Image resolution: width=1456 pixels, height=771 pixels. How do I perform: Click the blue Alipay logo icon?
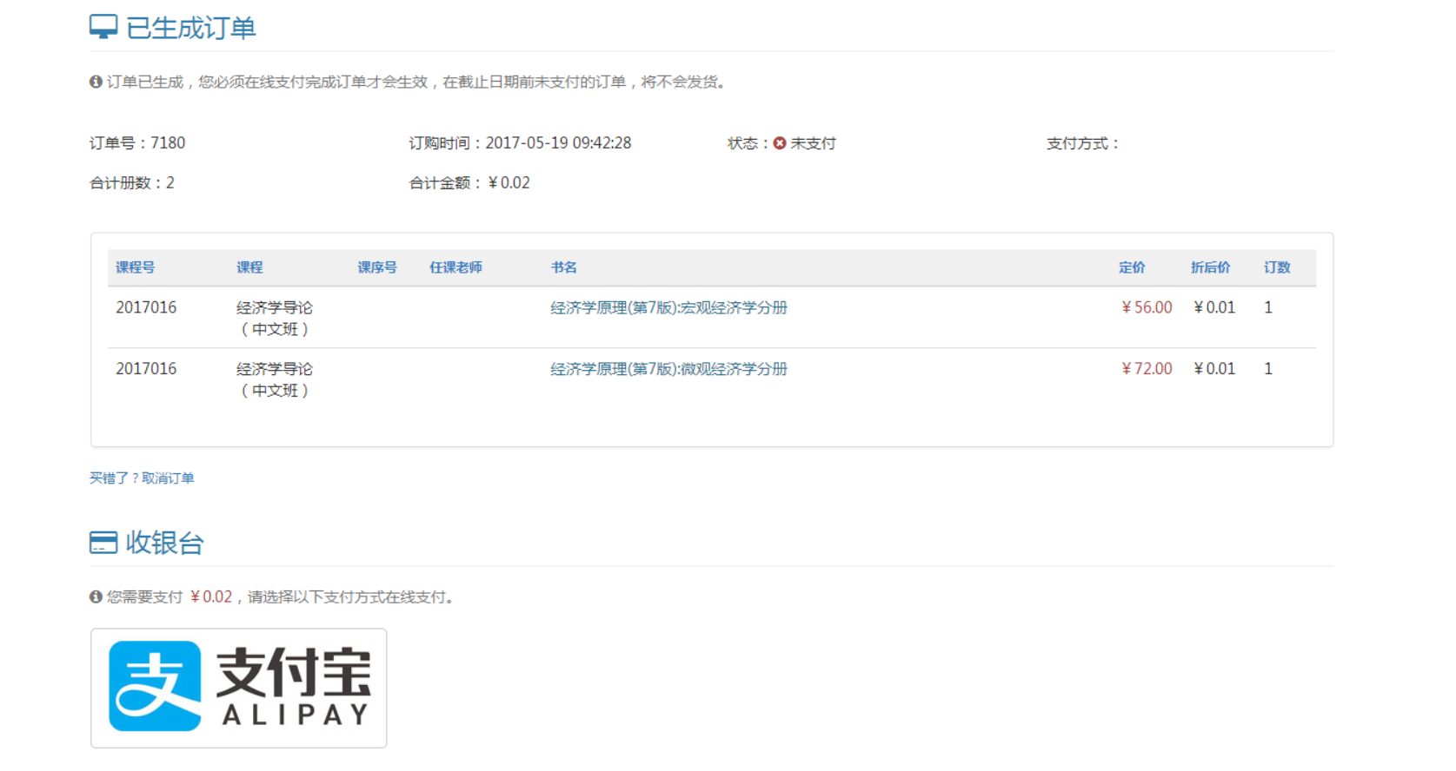[x=155, y=686]
